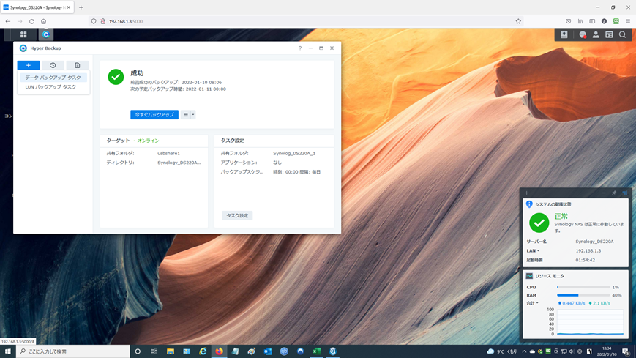Open the DSM user options icon

596,34
